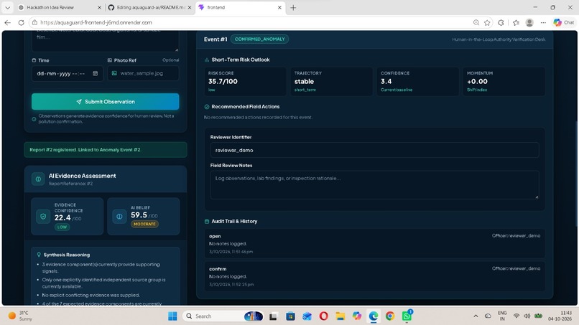579x325 pixels.
Task: Click the LOW confidence badge
Action: pyautogui.click(x=62, y=227)
